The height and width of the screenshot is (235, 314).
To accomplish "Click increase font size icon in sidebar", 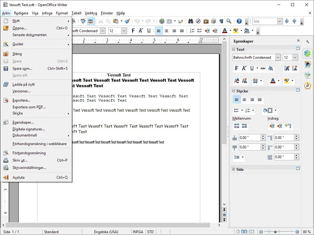I will (287, 68).
